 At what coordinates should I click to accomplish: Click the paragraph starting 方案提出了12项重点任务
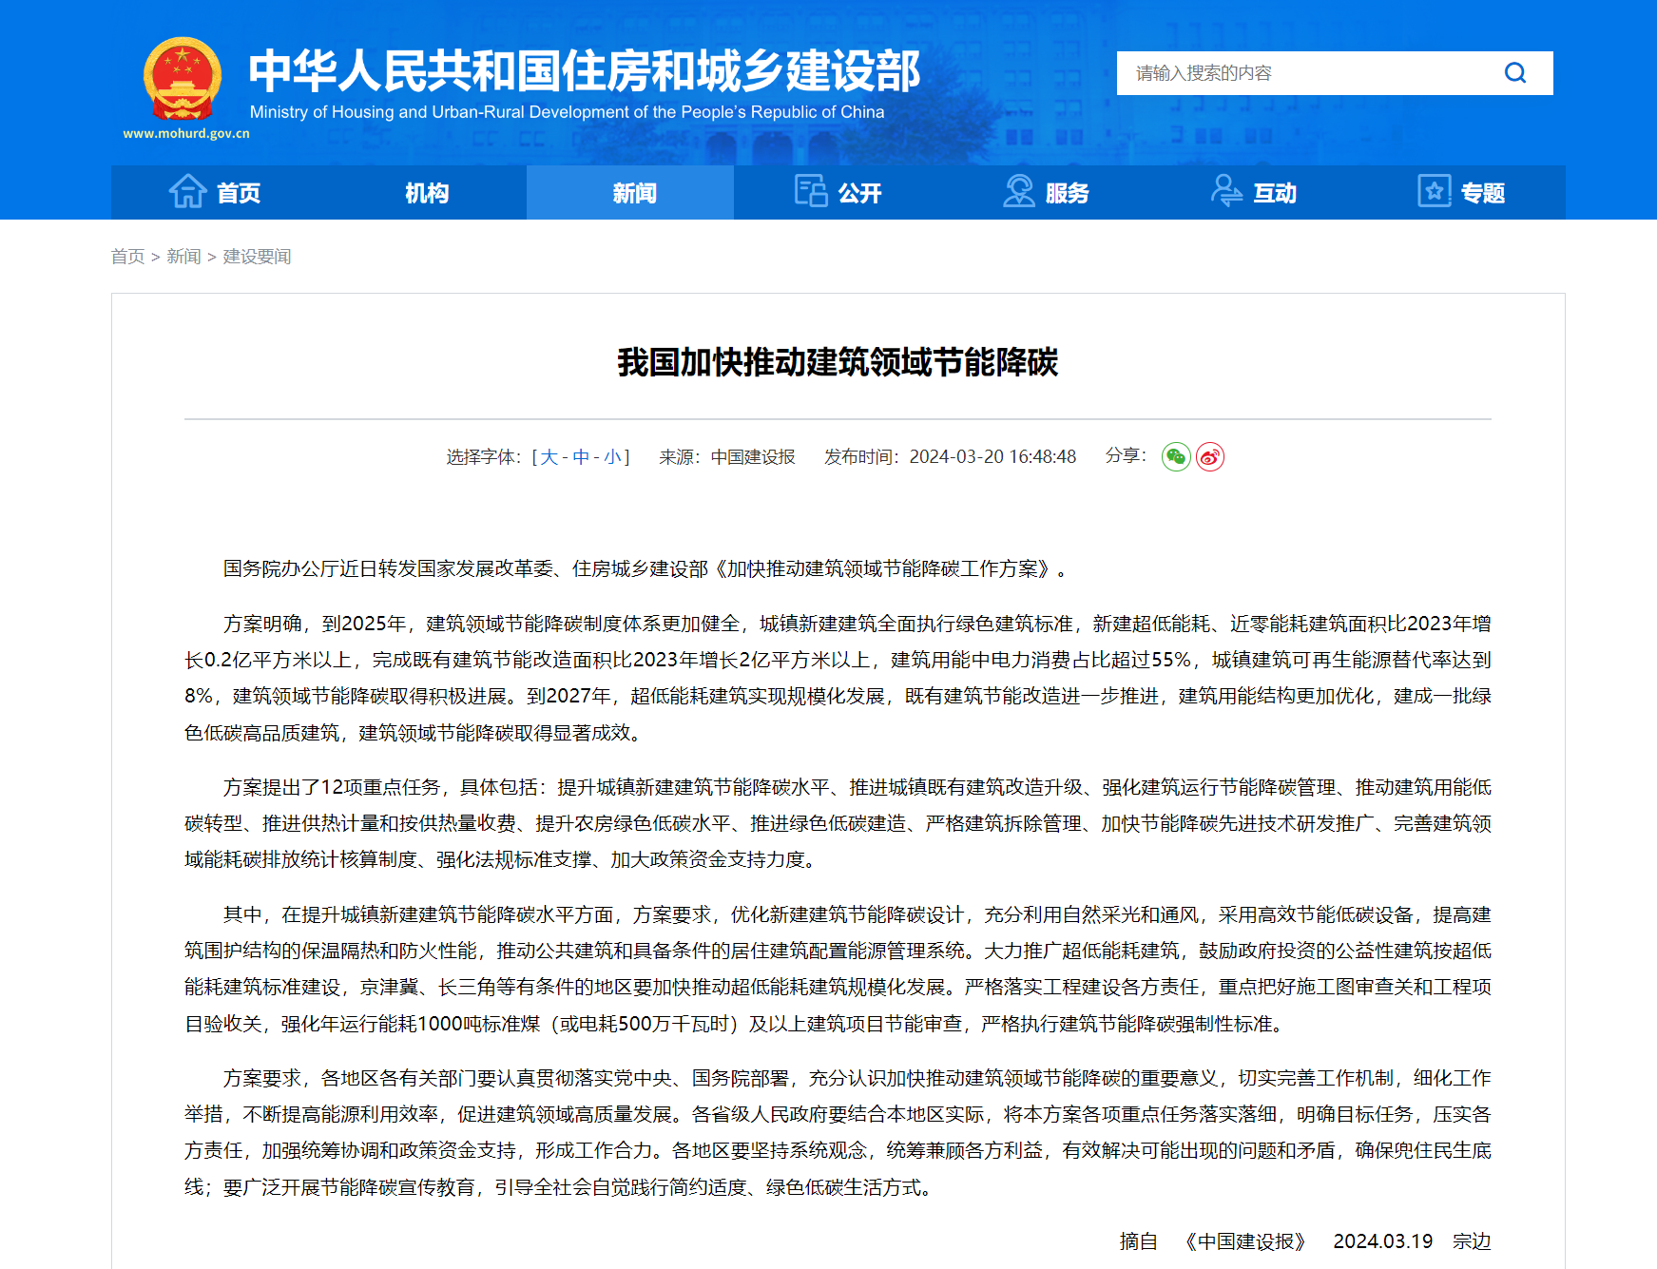pyautogui.click(x=838, y=823)
